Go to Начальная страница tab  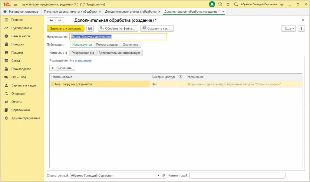(21, 12)
